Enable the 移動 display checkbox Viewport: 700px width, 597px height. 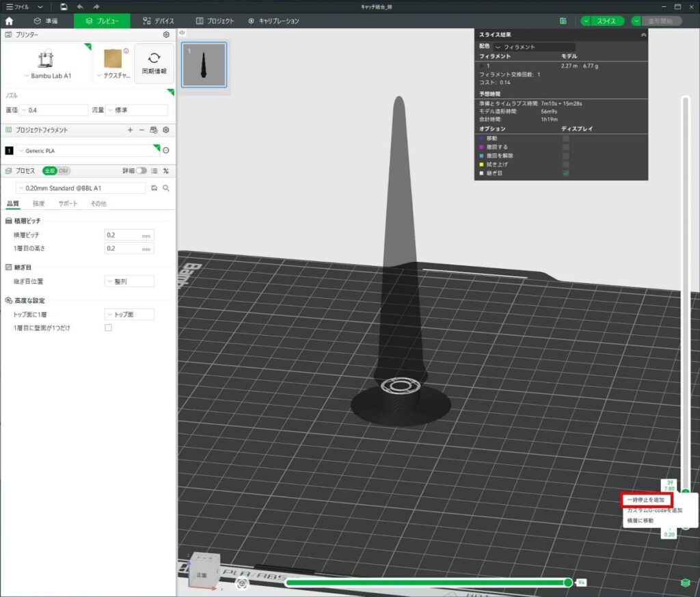coord(565,138)
